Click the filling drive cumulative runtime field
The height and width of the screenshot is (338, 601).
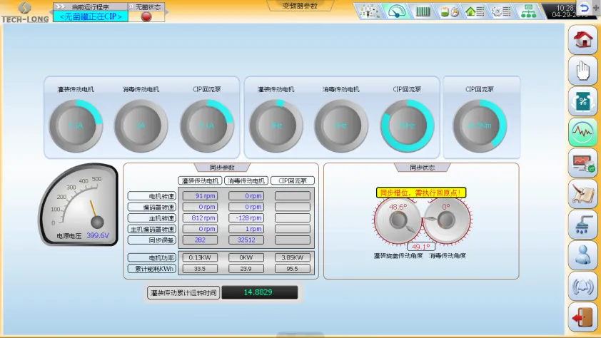(260, 292)
